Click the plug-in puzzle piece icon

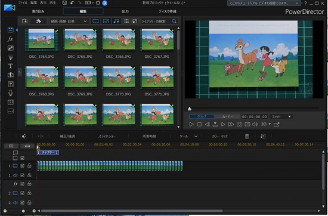[39, 21]
